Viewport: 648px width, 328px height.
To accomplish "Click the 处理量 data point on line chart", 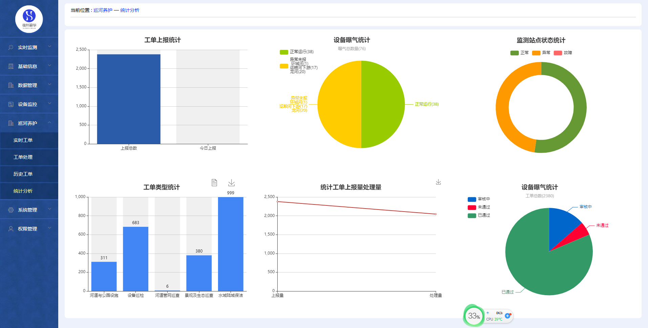I will coord(436,214).
